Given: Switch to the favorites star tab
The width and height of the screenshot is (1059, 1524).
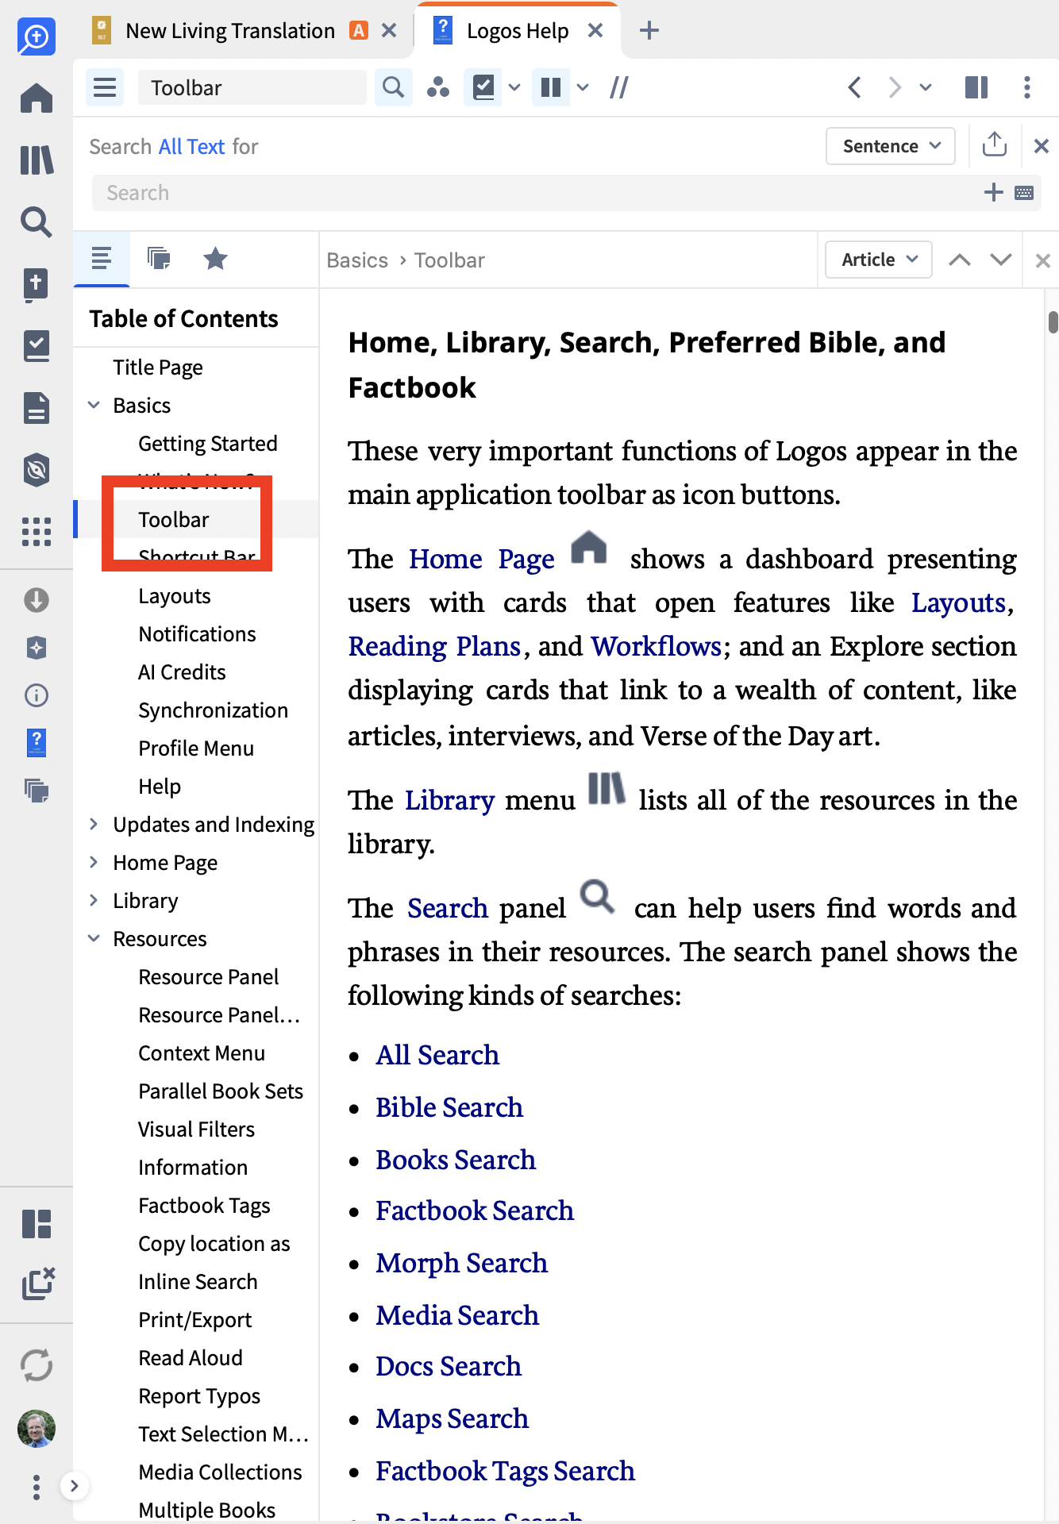Looking at the screenshot, I should coord(215,259).
